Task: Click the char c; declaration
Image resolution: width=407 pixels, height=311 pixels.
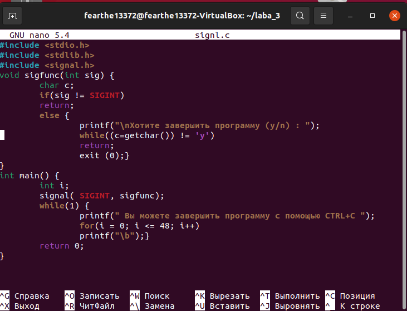Action: [x=57, y=85]
